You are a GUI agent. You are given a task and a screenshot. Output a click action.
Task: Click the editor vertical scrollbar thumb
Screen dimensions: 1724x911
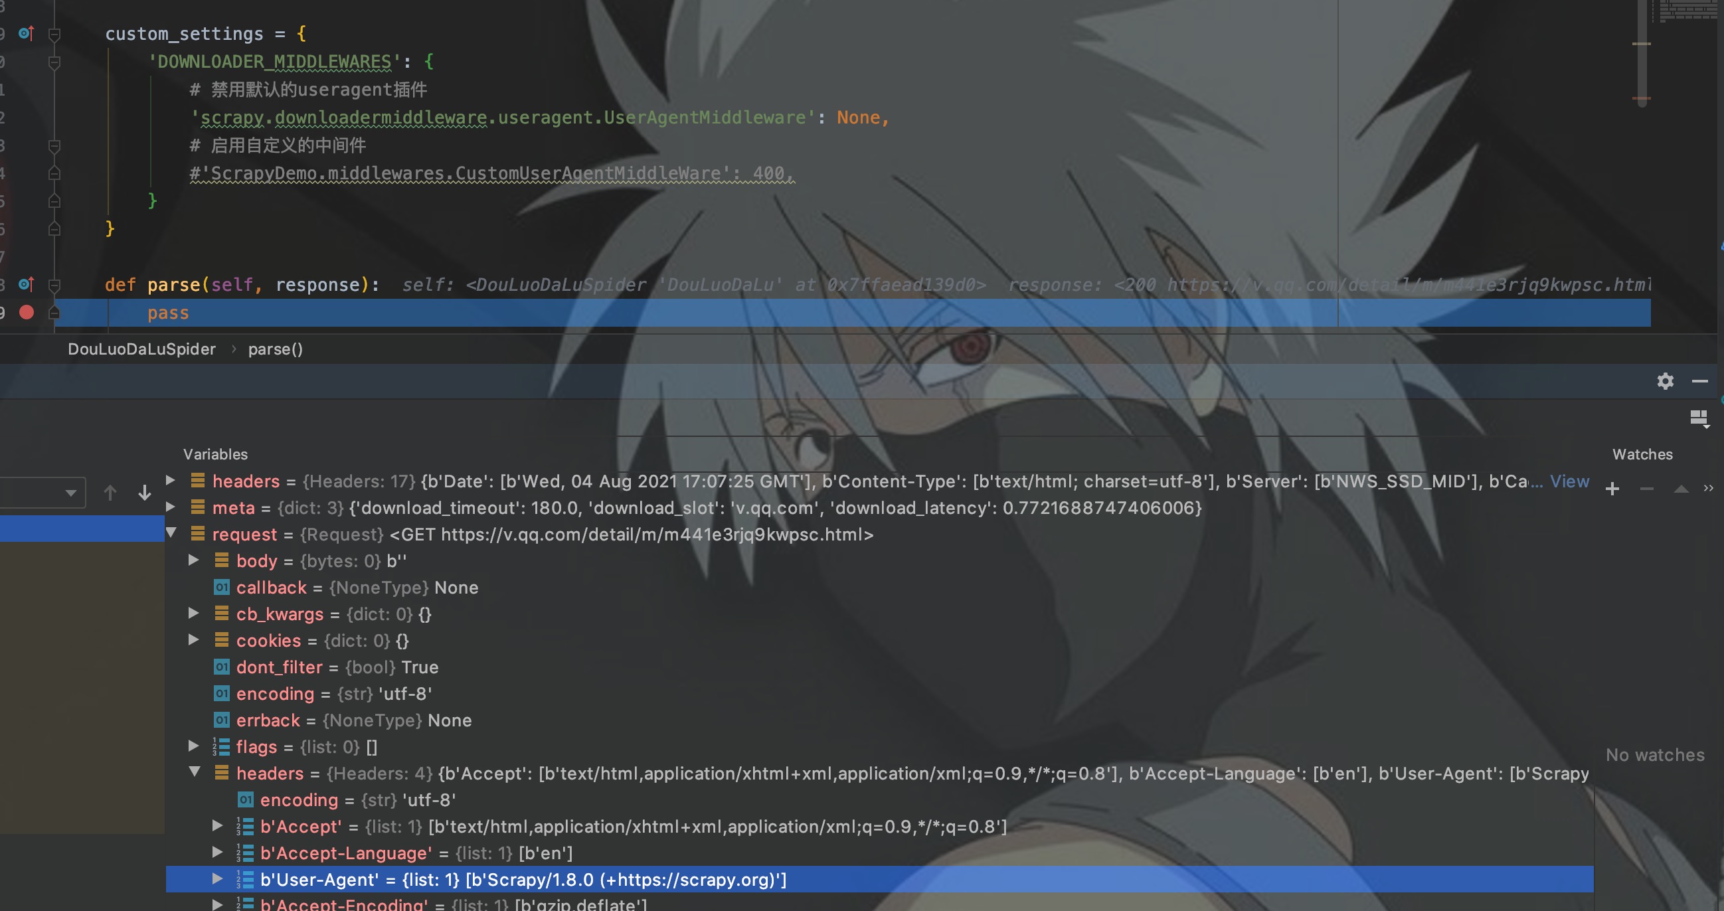tap(1642, 54)
